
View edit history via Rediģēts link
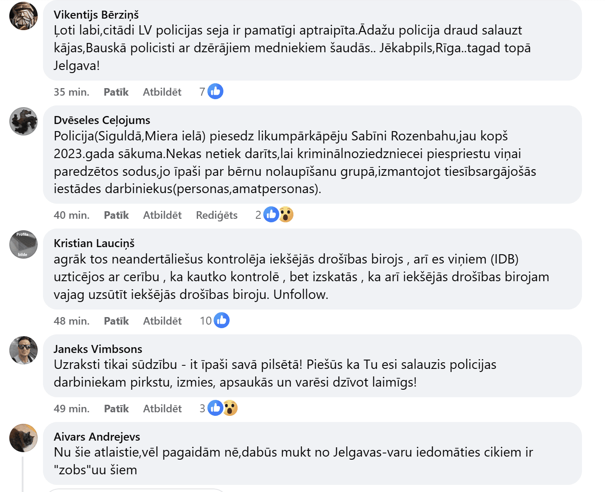click(x=217, y=215)
